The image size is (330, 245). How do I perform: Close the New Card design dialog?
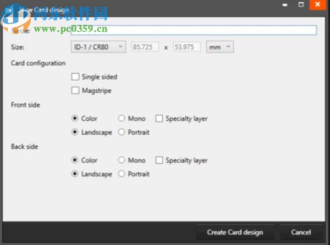[x=317, y=4]
